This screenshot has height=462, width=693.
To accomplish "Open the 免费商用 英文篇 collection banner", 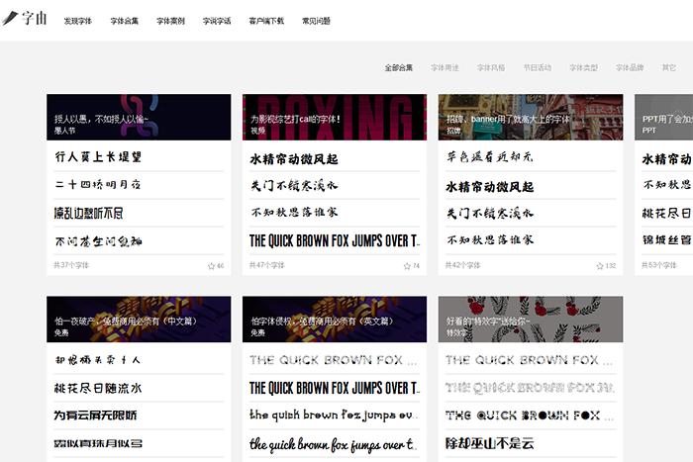I will (335, 319).
